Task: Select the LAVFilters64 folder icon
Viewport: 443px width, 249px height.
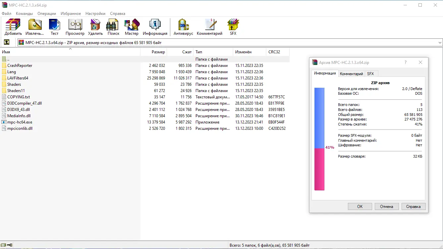Action: pos(4,78)
